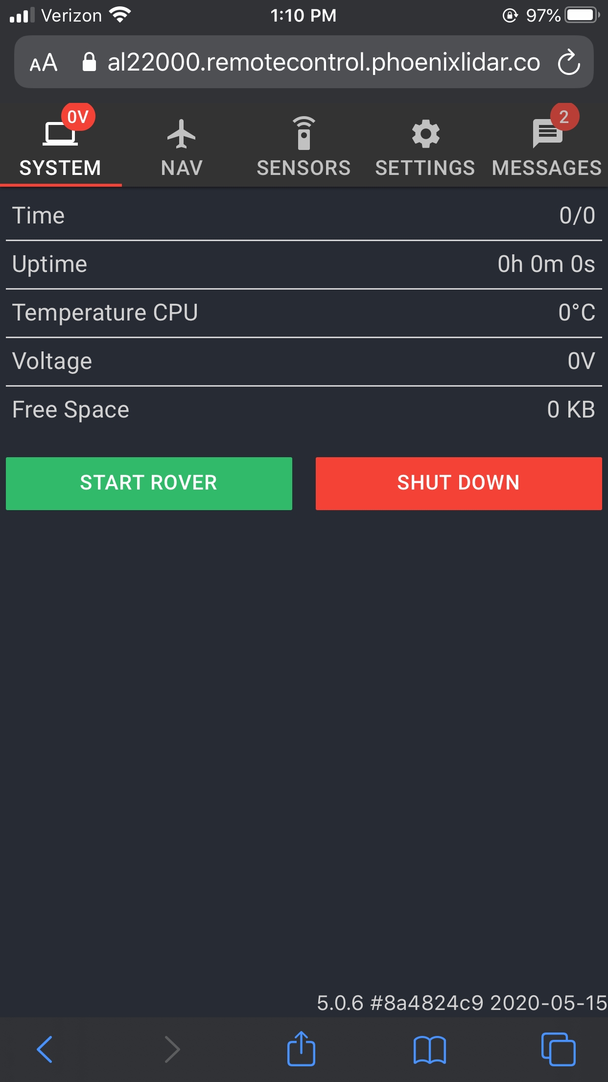Open the AA reader text options

coord(44,63)
